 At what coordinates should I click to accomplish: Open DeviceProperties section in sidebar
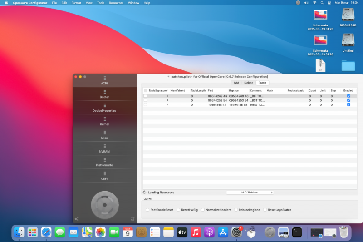pyautogui.click(x=104, y=108)
